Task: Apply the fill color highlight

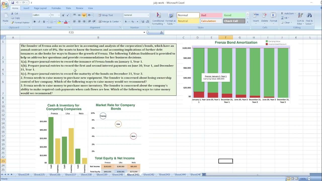Action: (x=59, y=22)
